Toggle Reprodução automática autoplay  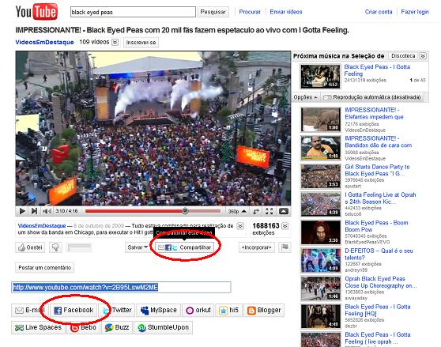tap(372, 97)
